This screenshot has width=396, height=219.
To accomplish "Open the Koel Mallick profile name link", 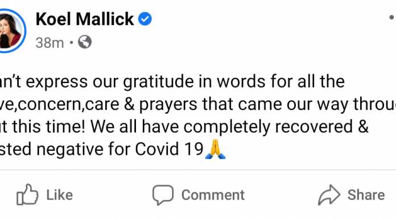I will 85,19.
